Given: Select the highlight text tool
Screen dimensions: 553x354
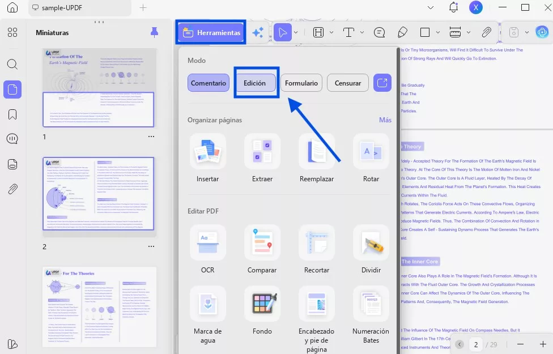Looking at the screenshot, I should (x=318, y=32).
